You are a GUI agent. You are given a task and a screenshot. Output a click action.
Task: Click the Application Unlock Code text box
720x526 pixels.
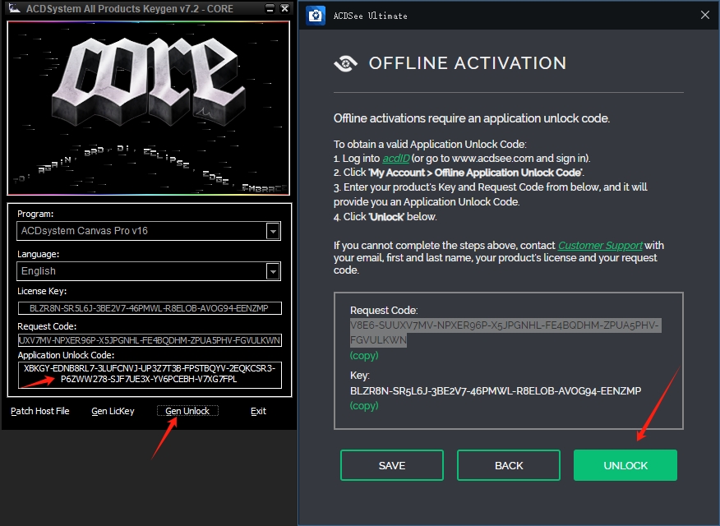[149, 374]
